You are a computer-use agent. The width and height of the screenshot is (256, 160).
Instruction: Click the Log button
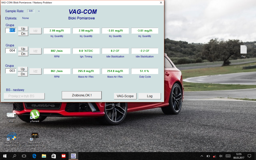149,96
